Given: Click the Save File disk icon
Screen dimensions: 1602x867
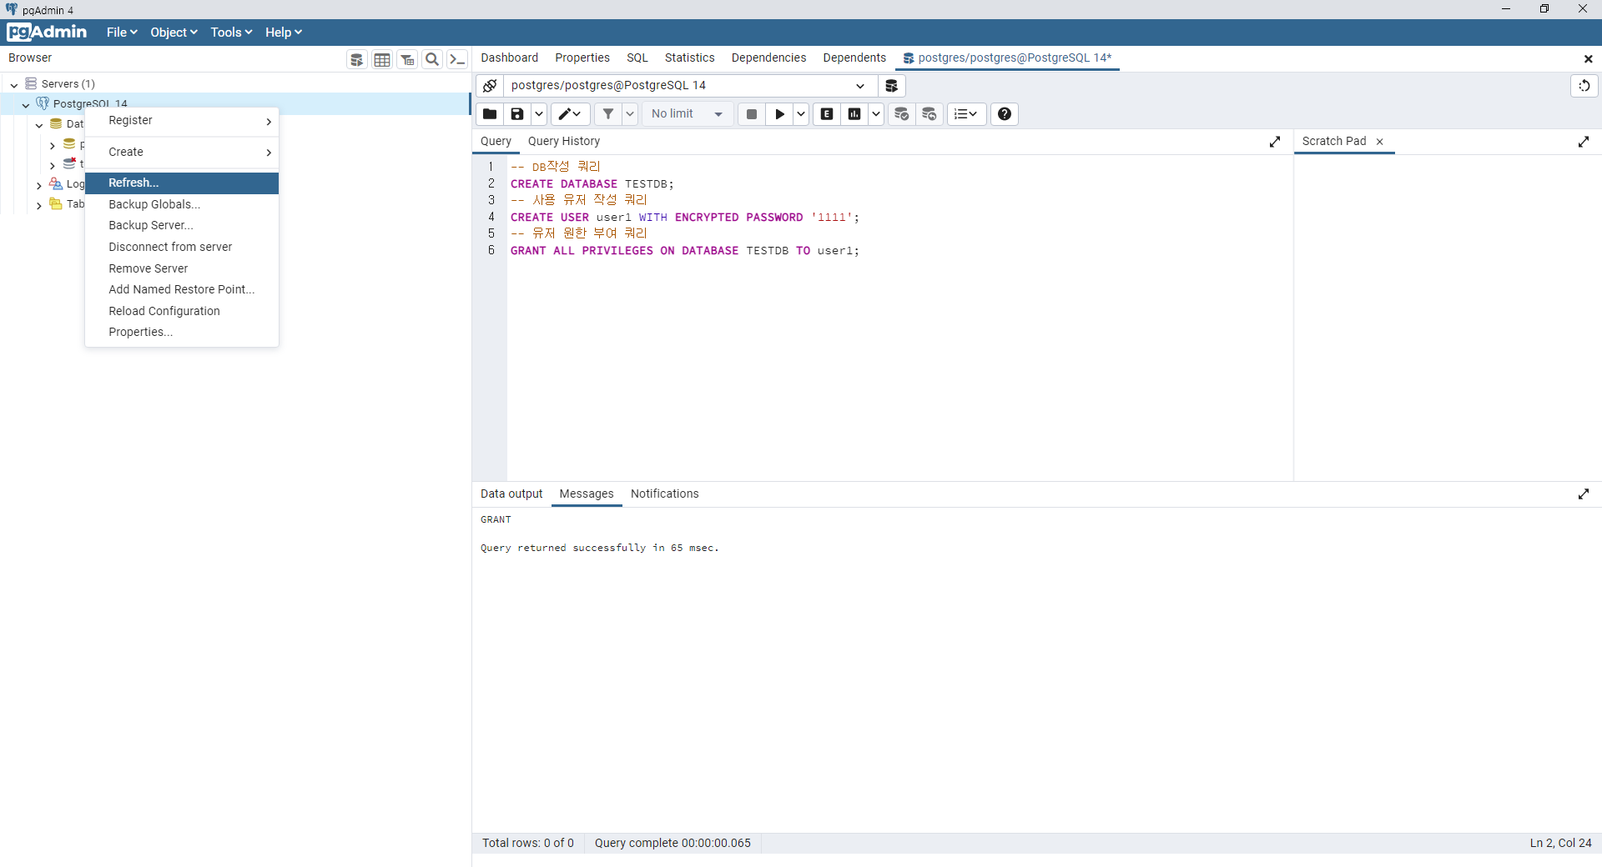Looking at the screenshot, I should pos(517,114).
